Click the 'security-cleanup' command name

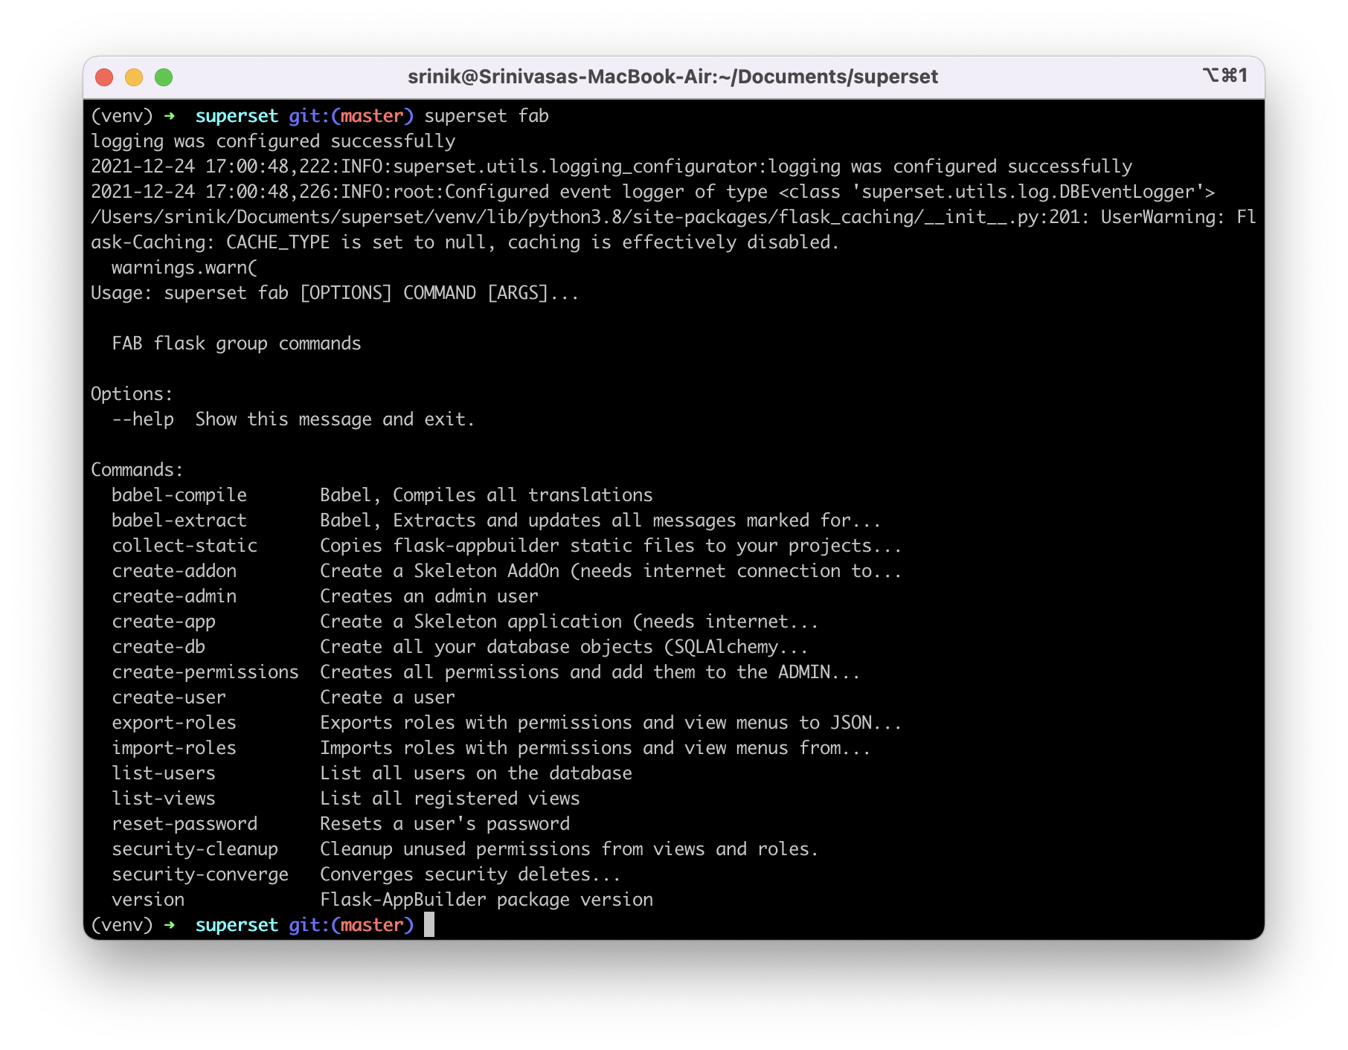click(195, 849)
